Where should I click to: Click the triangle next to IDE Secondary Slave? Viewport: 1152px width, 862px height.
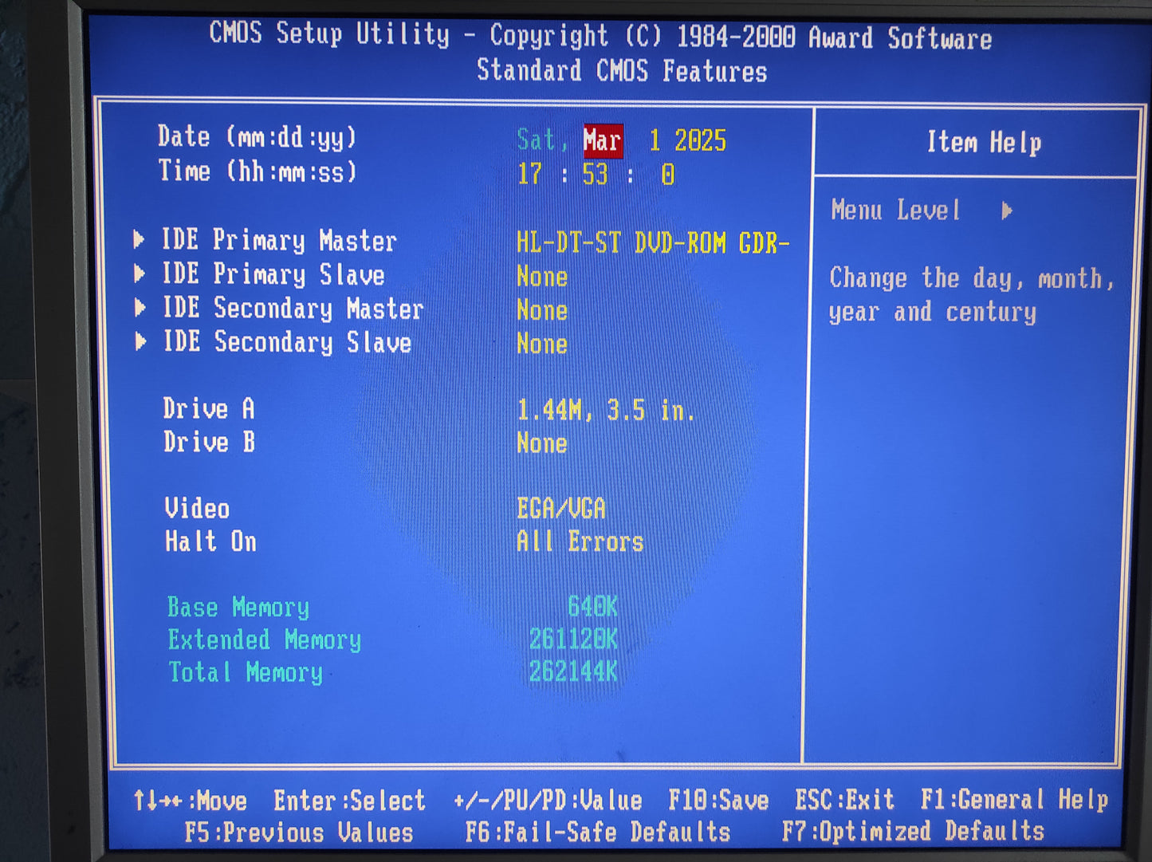tap(141, 342)
